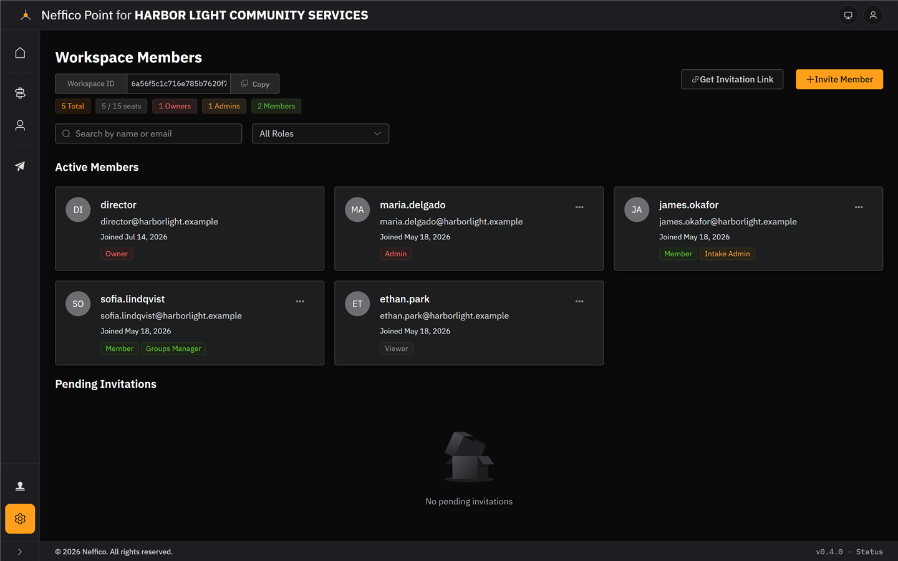
Task: Click the 2 Members badge
Action: point(276,106)
